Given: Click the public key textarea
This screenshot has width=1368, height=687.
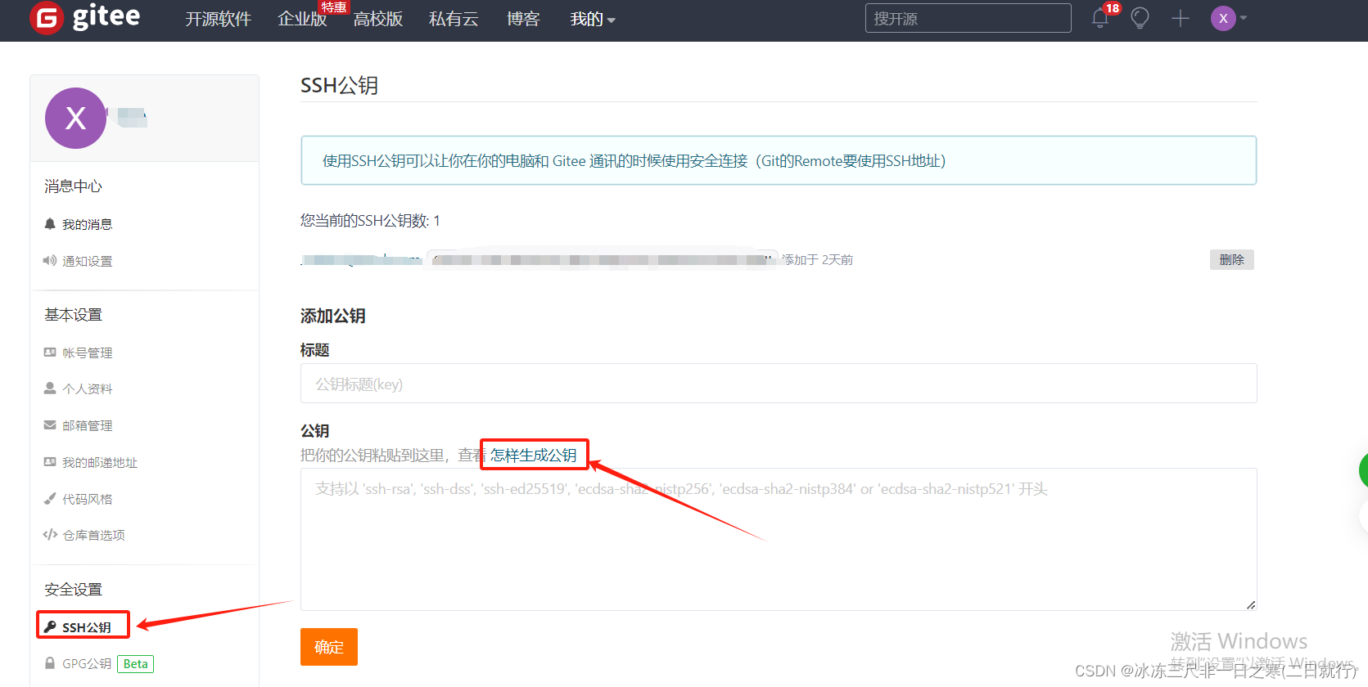Looking at the screenshot, I should pyautogui.click(x=779, y=539).
